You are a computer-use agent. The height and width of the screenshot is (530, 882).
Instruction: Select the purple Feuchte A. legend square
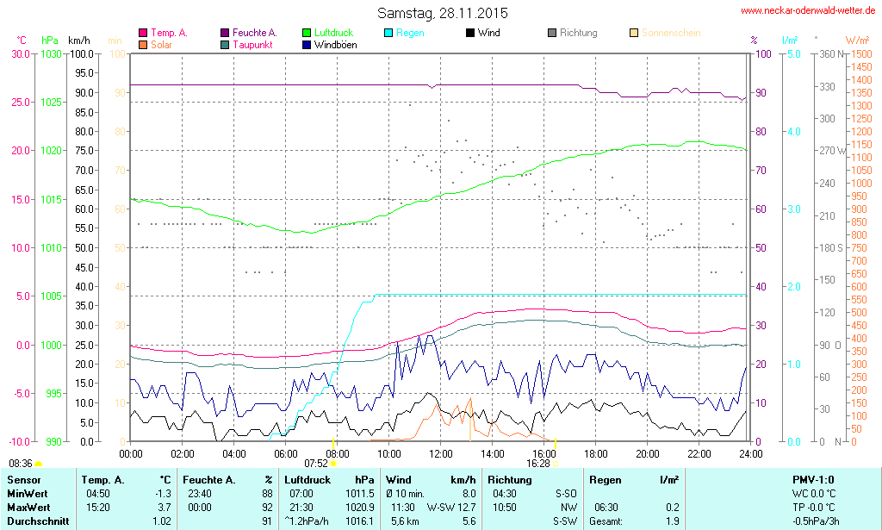pos(225,34)
